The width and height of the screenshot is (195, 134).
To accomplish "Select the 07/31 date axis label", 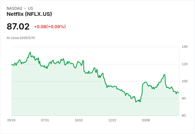I will (x=45, y=120).
